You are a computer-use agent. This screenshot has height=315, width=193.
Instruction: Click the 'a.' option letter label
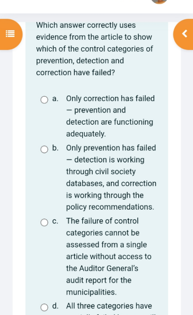pyautogui.click(x=55, y=98)
